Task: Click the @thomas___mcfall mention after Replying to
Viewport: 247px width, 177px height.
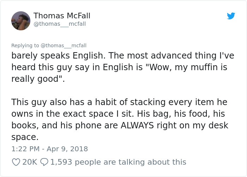Action: (64, 45)
